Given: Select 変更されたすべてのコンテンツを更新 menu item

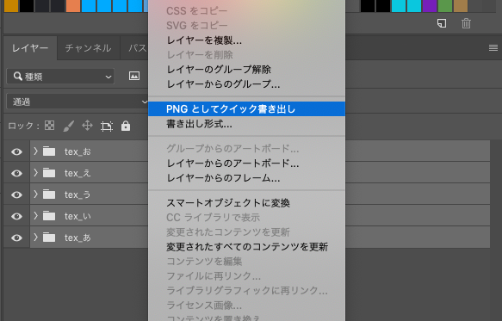Looking at the screenshot, I should (246, 247).
